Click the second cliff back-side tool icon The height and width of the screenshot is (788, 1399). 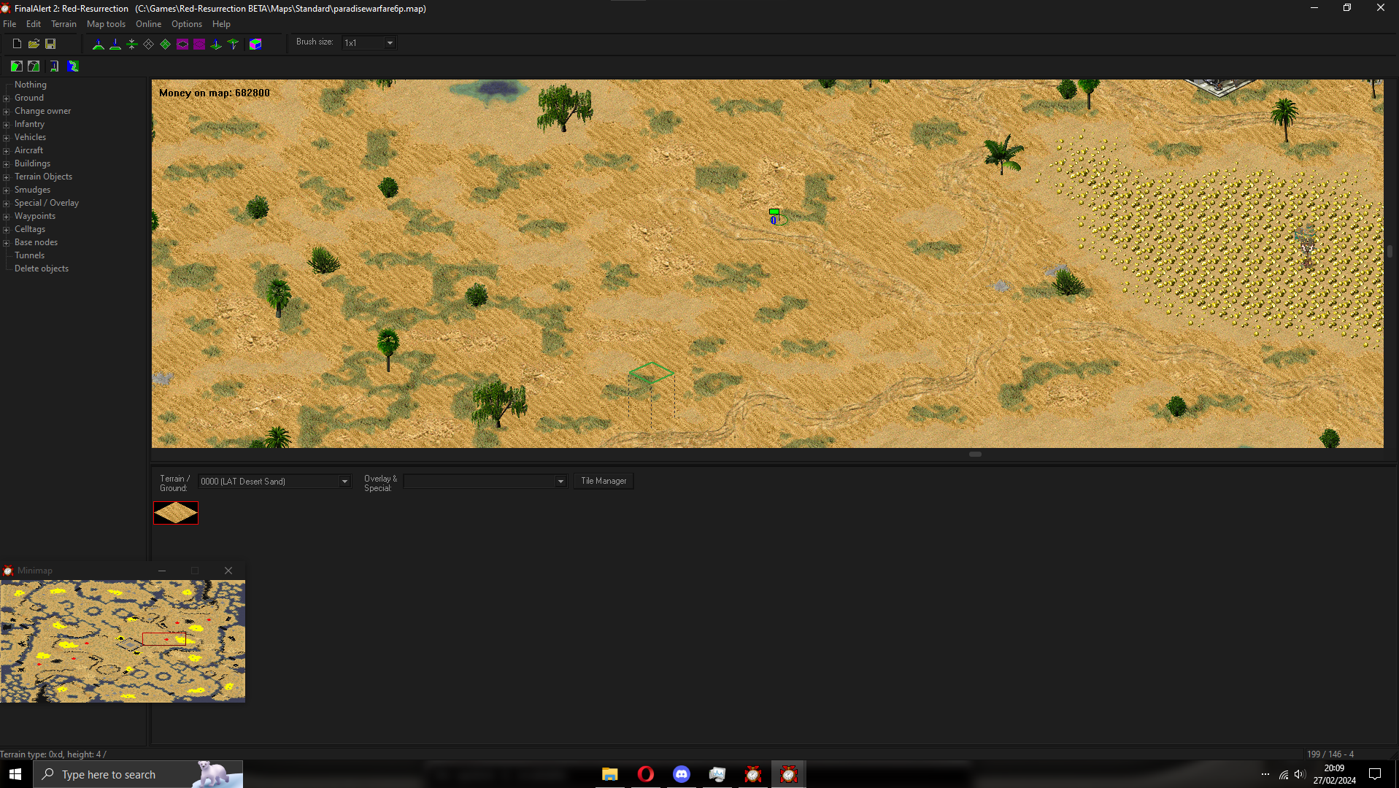click(34, 66)
